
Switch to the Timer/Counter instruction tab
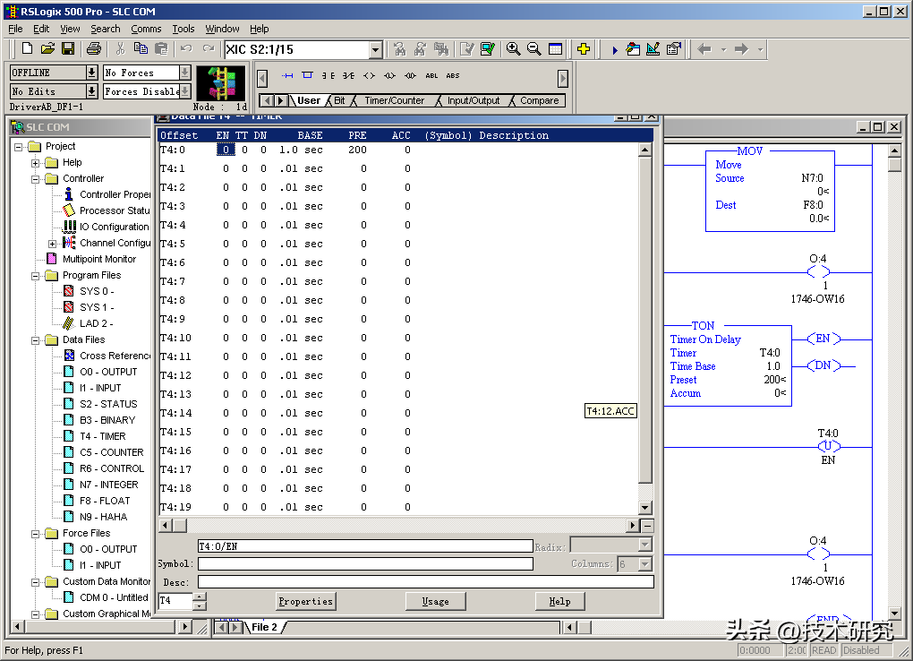[393, 100]
